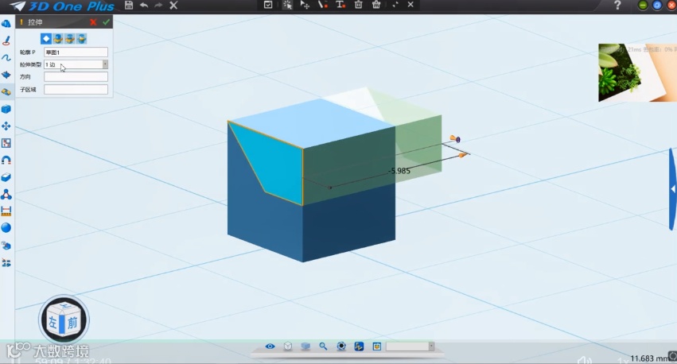
Task: Open help with the question mark icon
Action: pos(617,6)
